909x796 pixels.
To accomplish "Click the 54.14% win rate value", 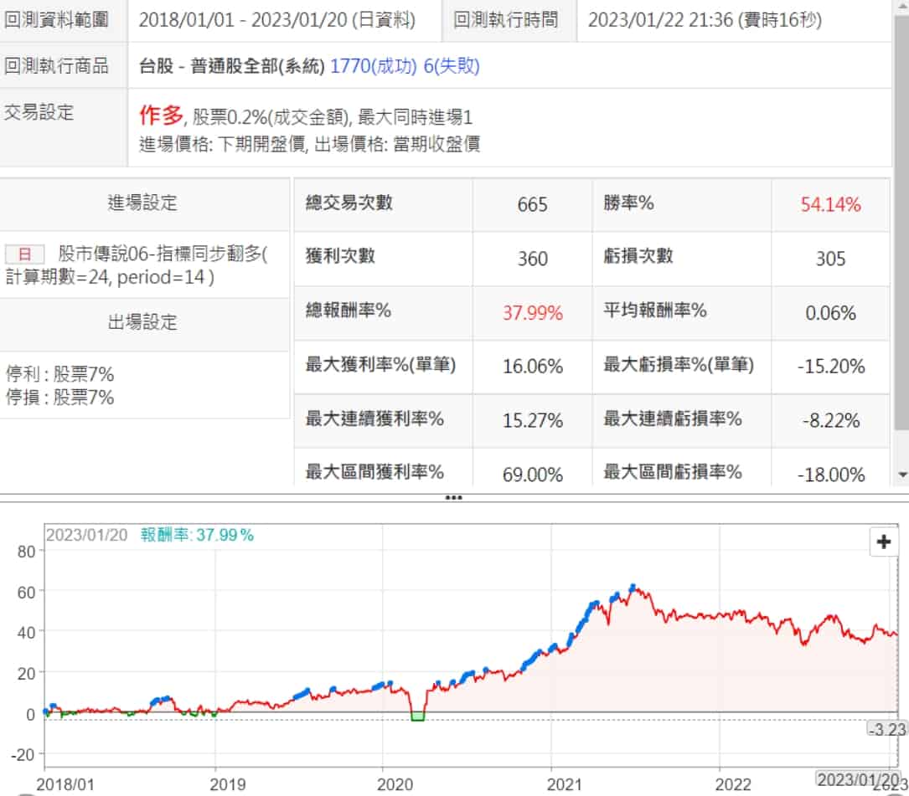I will pos(830,204).
